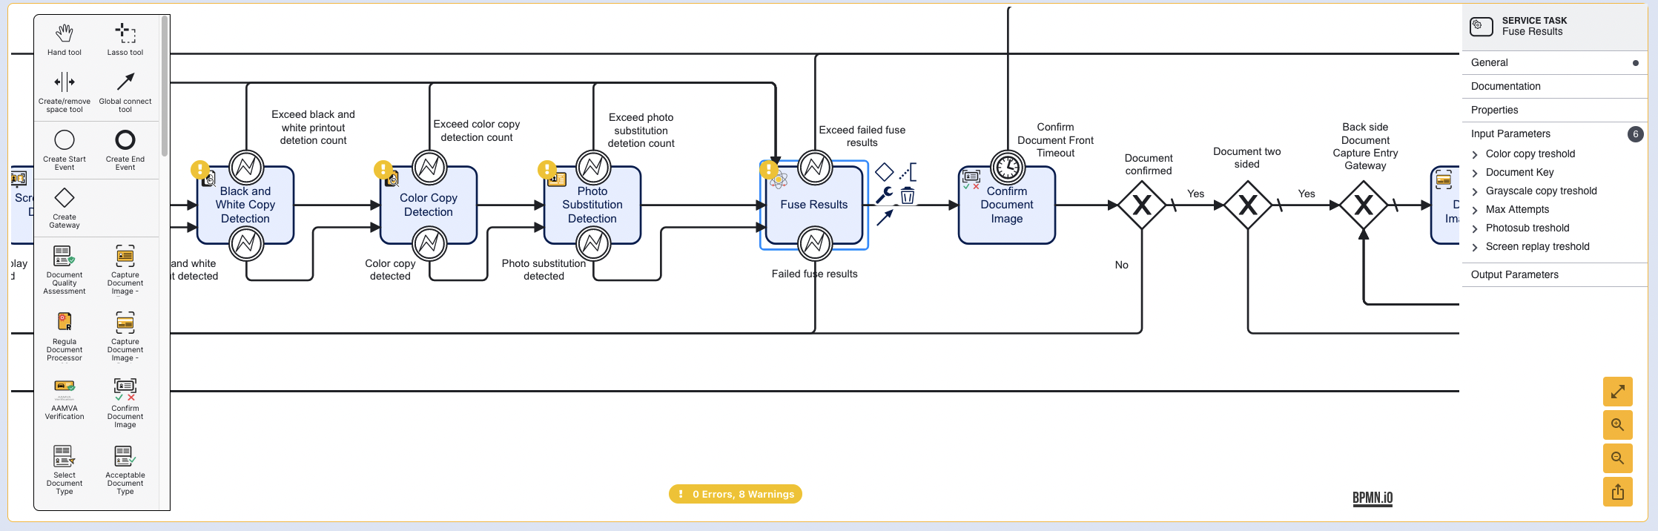Expand the Color copy treshold parameter
Image resolution: width=1658 pixels, height=531 pixels.
coord(1475,154)
